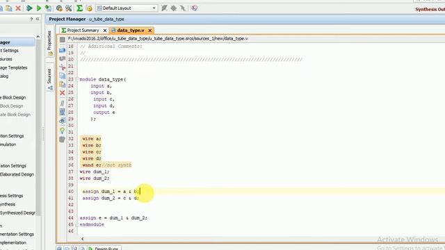Click Create Block Design in the navigator
Image resolution: width=445 pixels, height=250 pixels.
pyautogui.click(x=13, y=97)
